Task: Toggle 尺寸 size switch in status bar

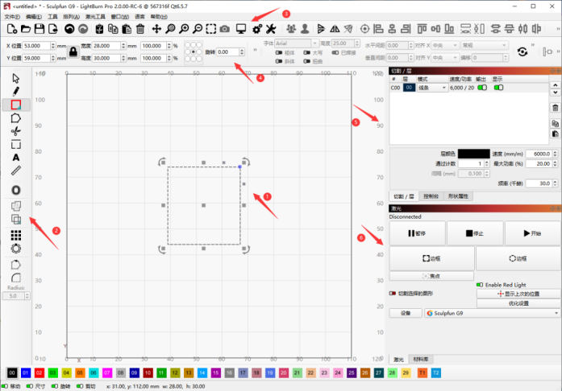Action: point(30,386)
